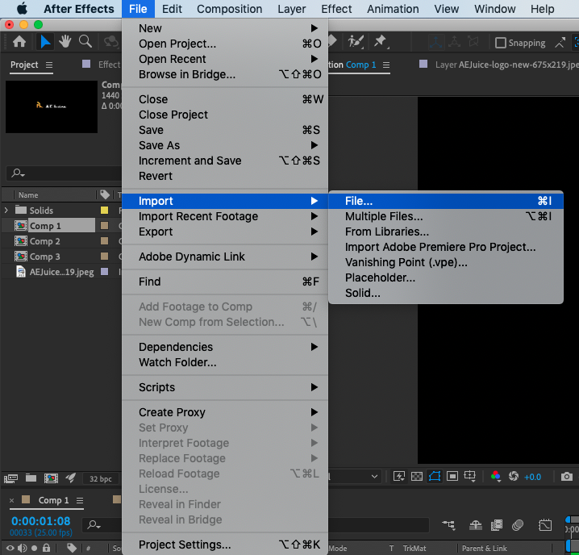The width and height of the screenshot is (579, 555).
Task: Click Comp 2 label color swatch
Action: click(105, 241)
